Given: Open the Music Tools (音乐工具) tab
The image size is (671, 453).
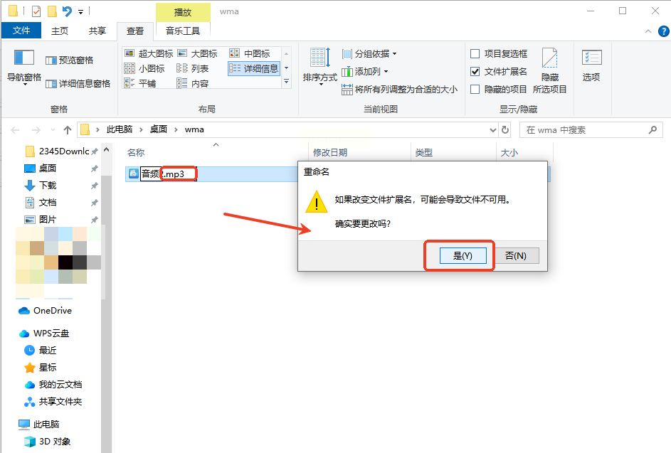Looking at the screenshot, I should coord(183,31).
